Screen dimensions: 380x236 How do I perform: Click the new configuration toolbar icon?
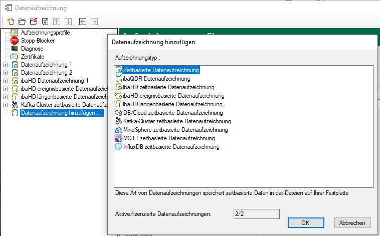coord(11,22)
